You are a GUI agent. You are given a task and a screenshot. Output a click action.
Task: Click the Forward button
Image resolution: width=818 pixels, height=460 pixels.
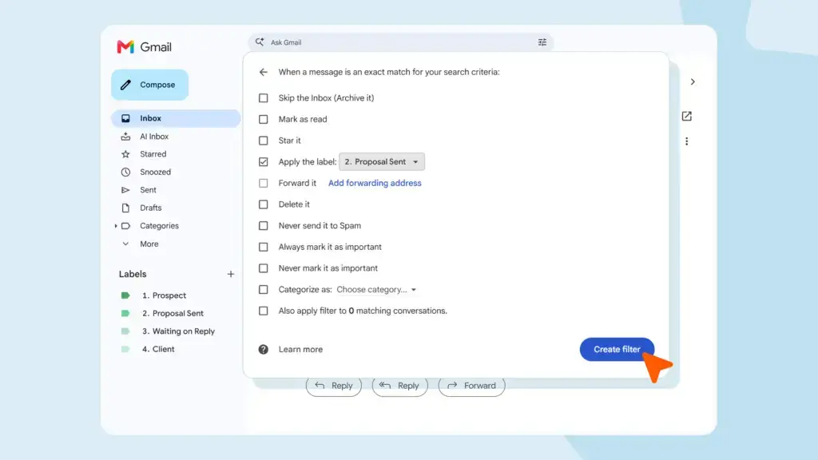pos(471,386)
